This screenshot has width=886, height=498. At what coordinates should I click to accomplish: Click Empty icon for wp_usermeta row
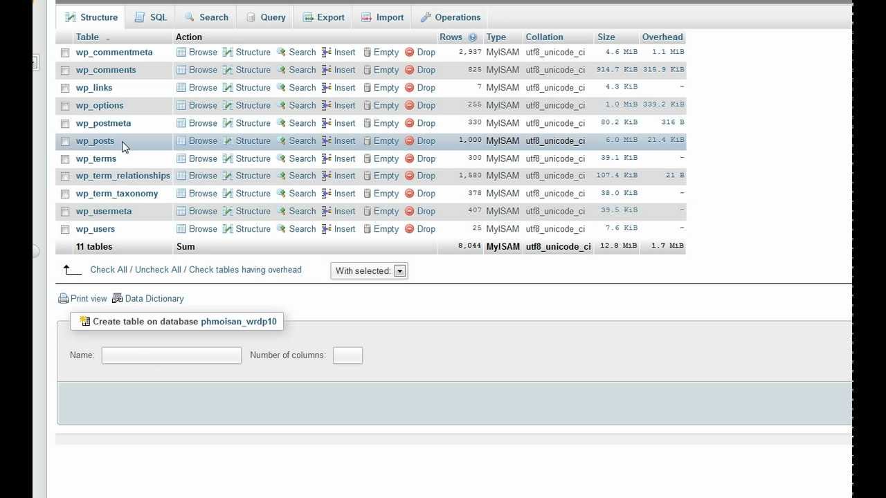(x=368, y=211)
